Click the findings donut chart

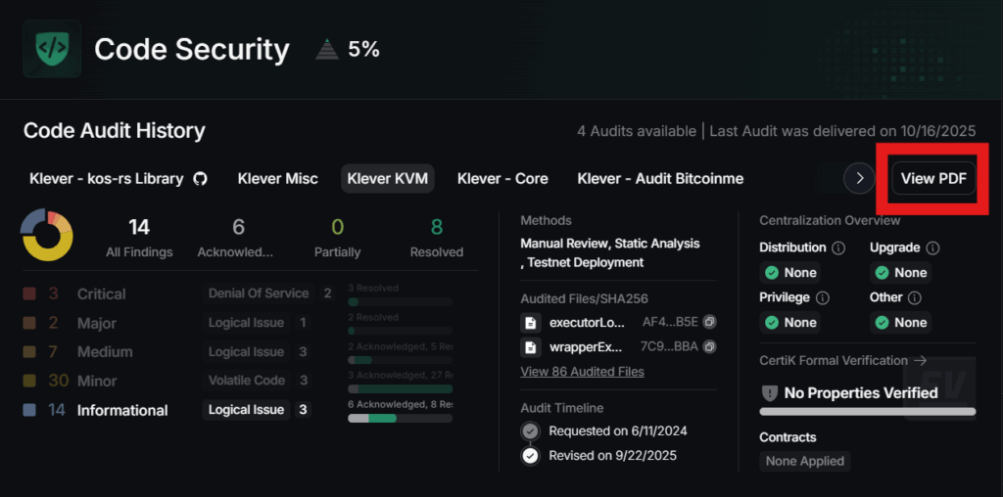coord(47,235)
